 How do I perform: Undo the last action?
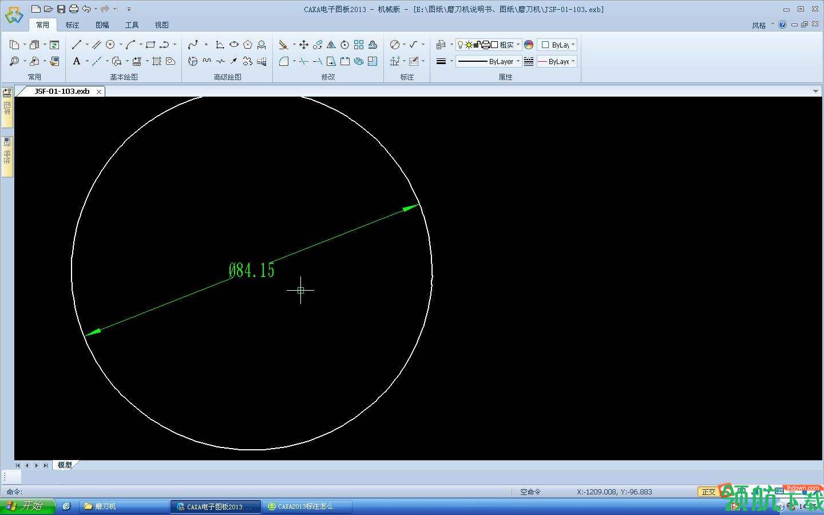[x=86, y=9]
